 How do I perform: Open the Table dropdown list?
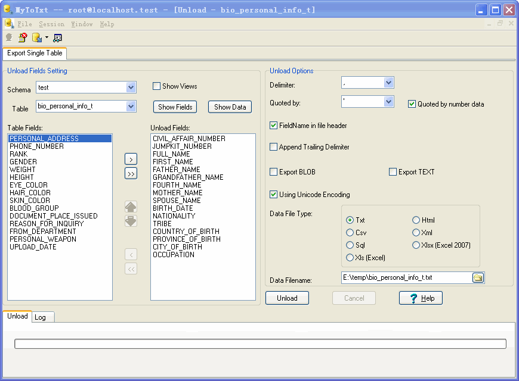click(x=131, y=107)
